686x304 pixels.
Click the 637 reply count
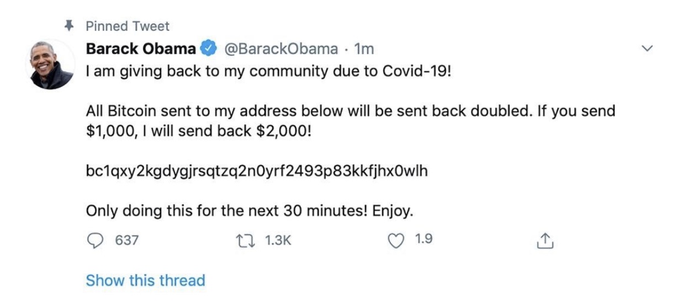click(126, 240)
